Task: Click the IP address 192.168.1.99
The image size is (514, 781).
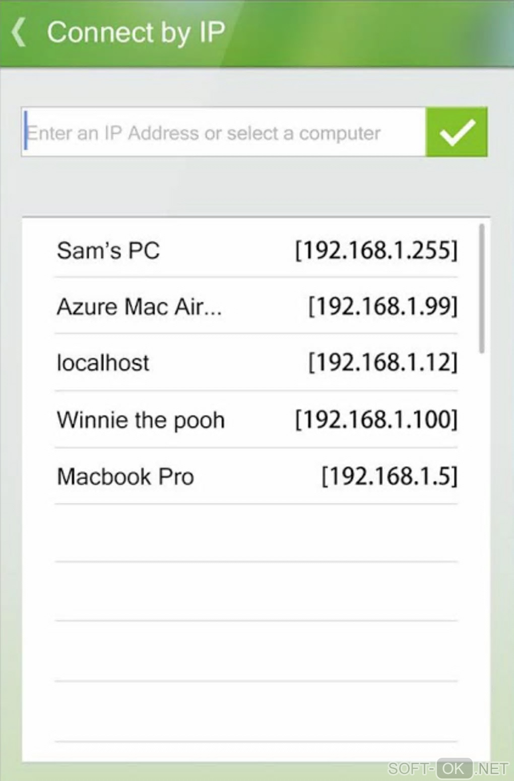Action: 383,307
